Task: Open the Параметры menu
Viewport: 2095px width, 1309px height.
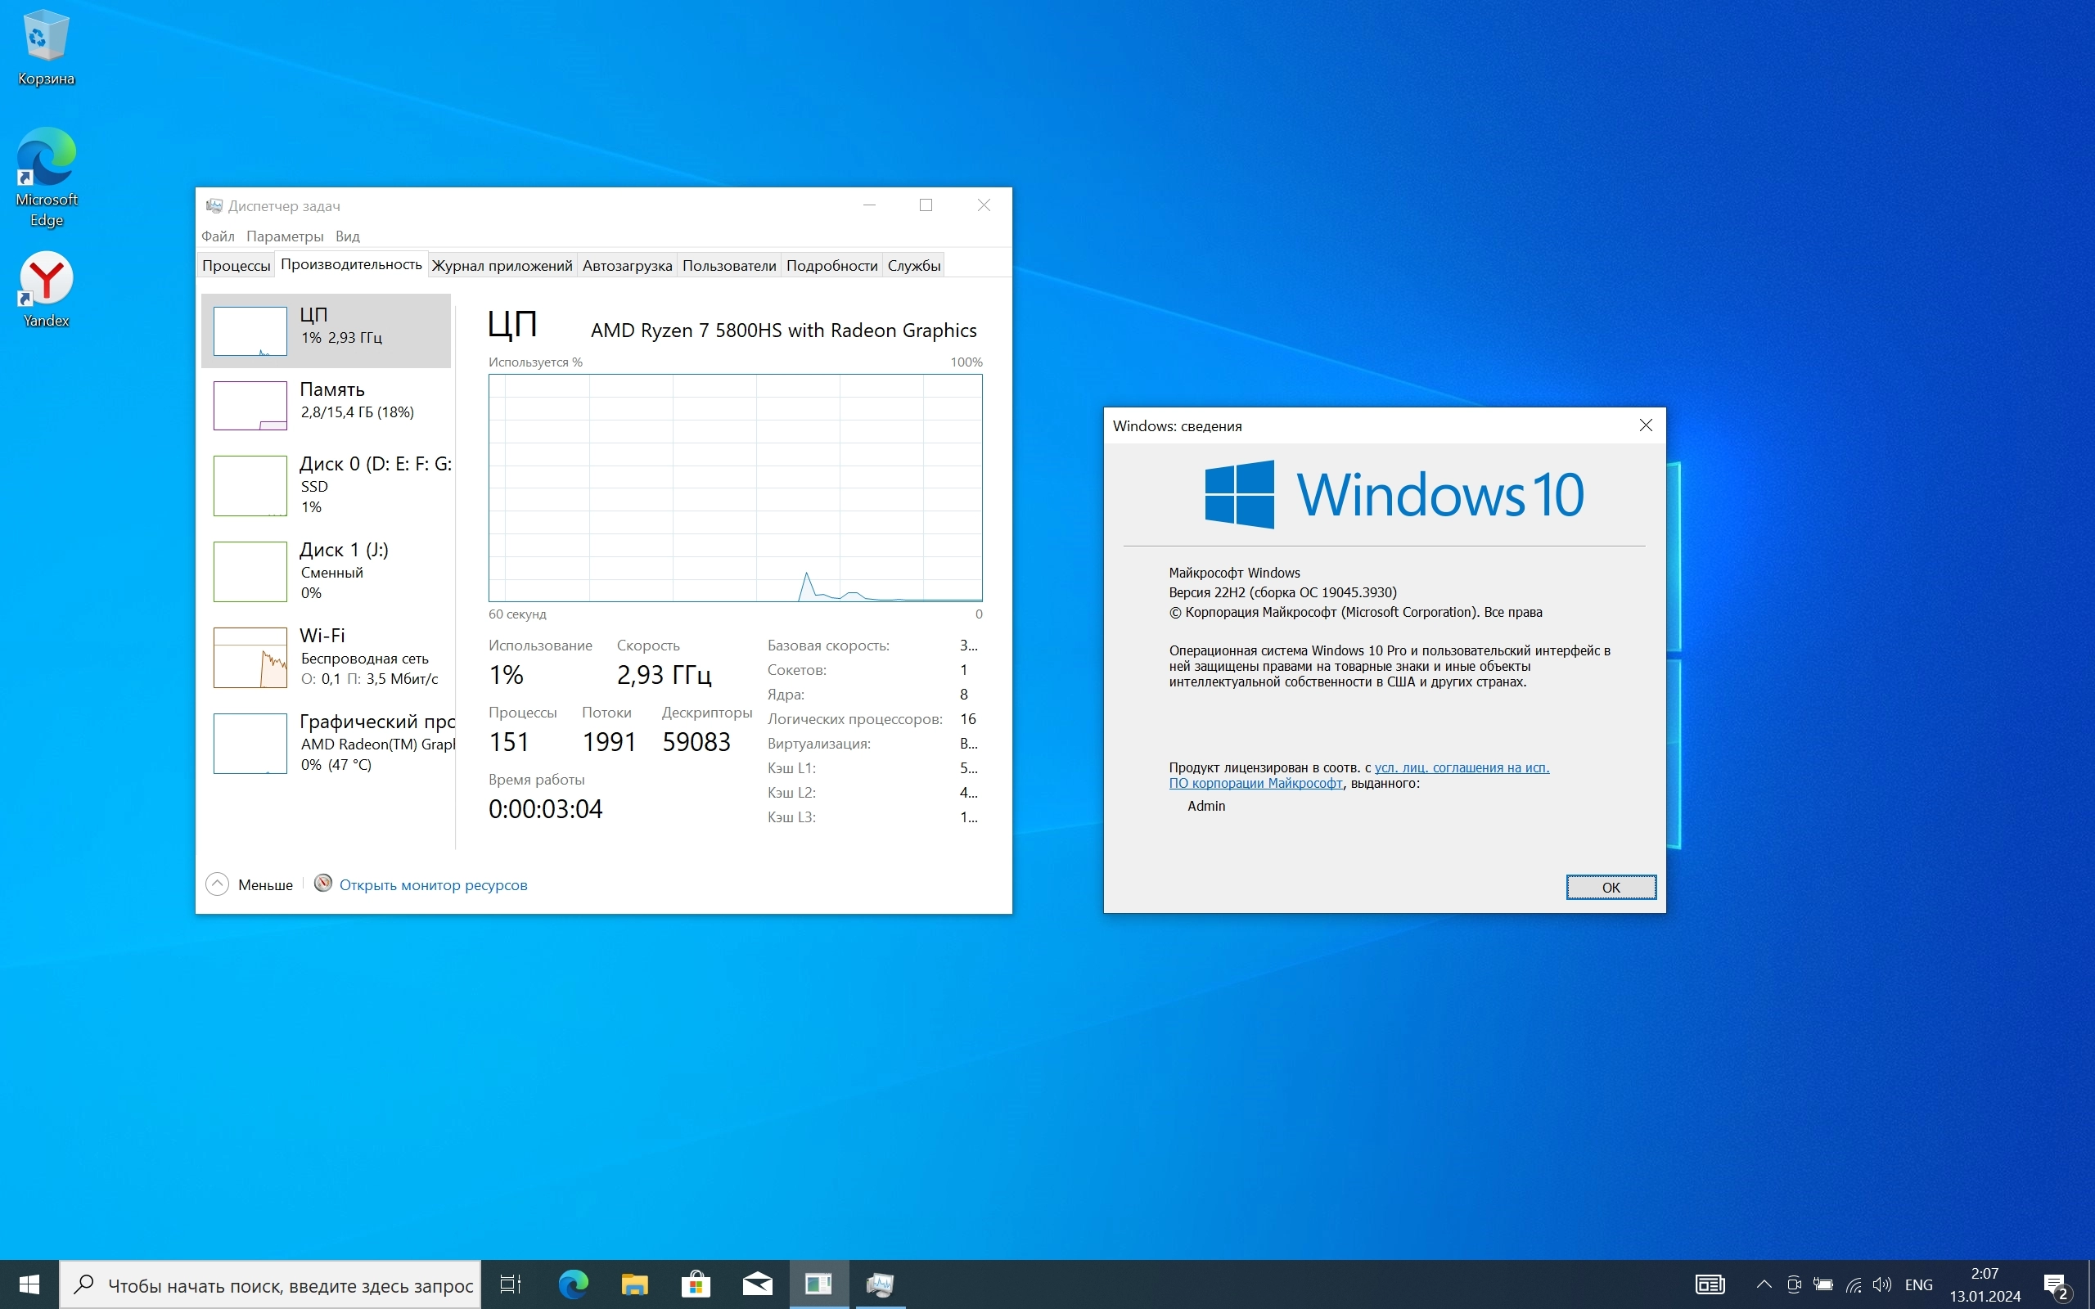Action: [x=284, y=236]
